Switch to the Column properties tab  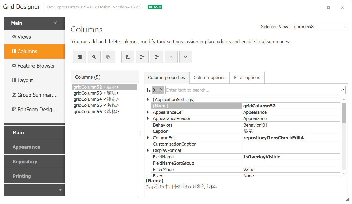tap(167, 78)
